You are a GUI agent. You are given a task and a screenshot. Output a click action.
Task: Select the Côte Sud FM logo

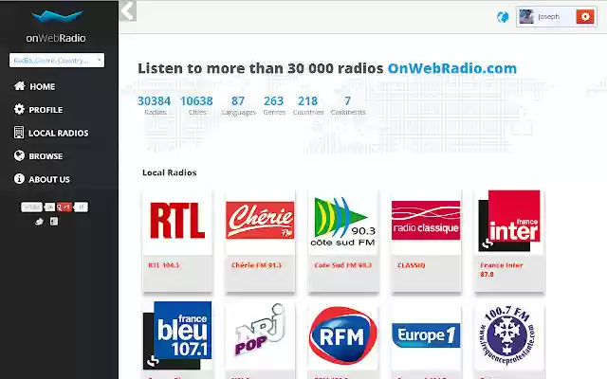343,221
